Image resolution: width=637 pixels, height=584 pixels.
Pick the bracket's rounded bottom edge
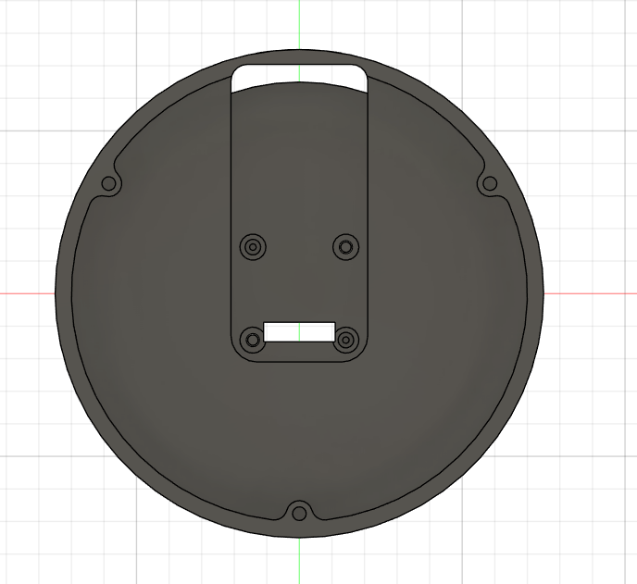click(299, 361)
